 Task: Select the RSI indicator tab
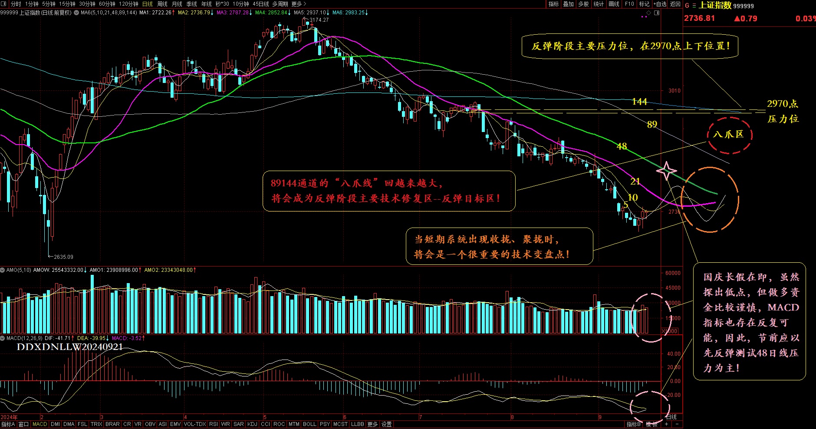pyautogui.click(x=214, y=424)
